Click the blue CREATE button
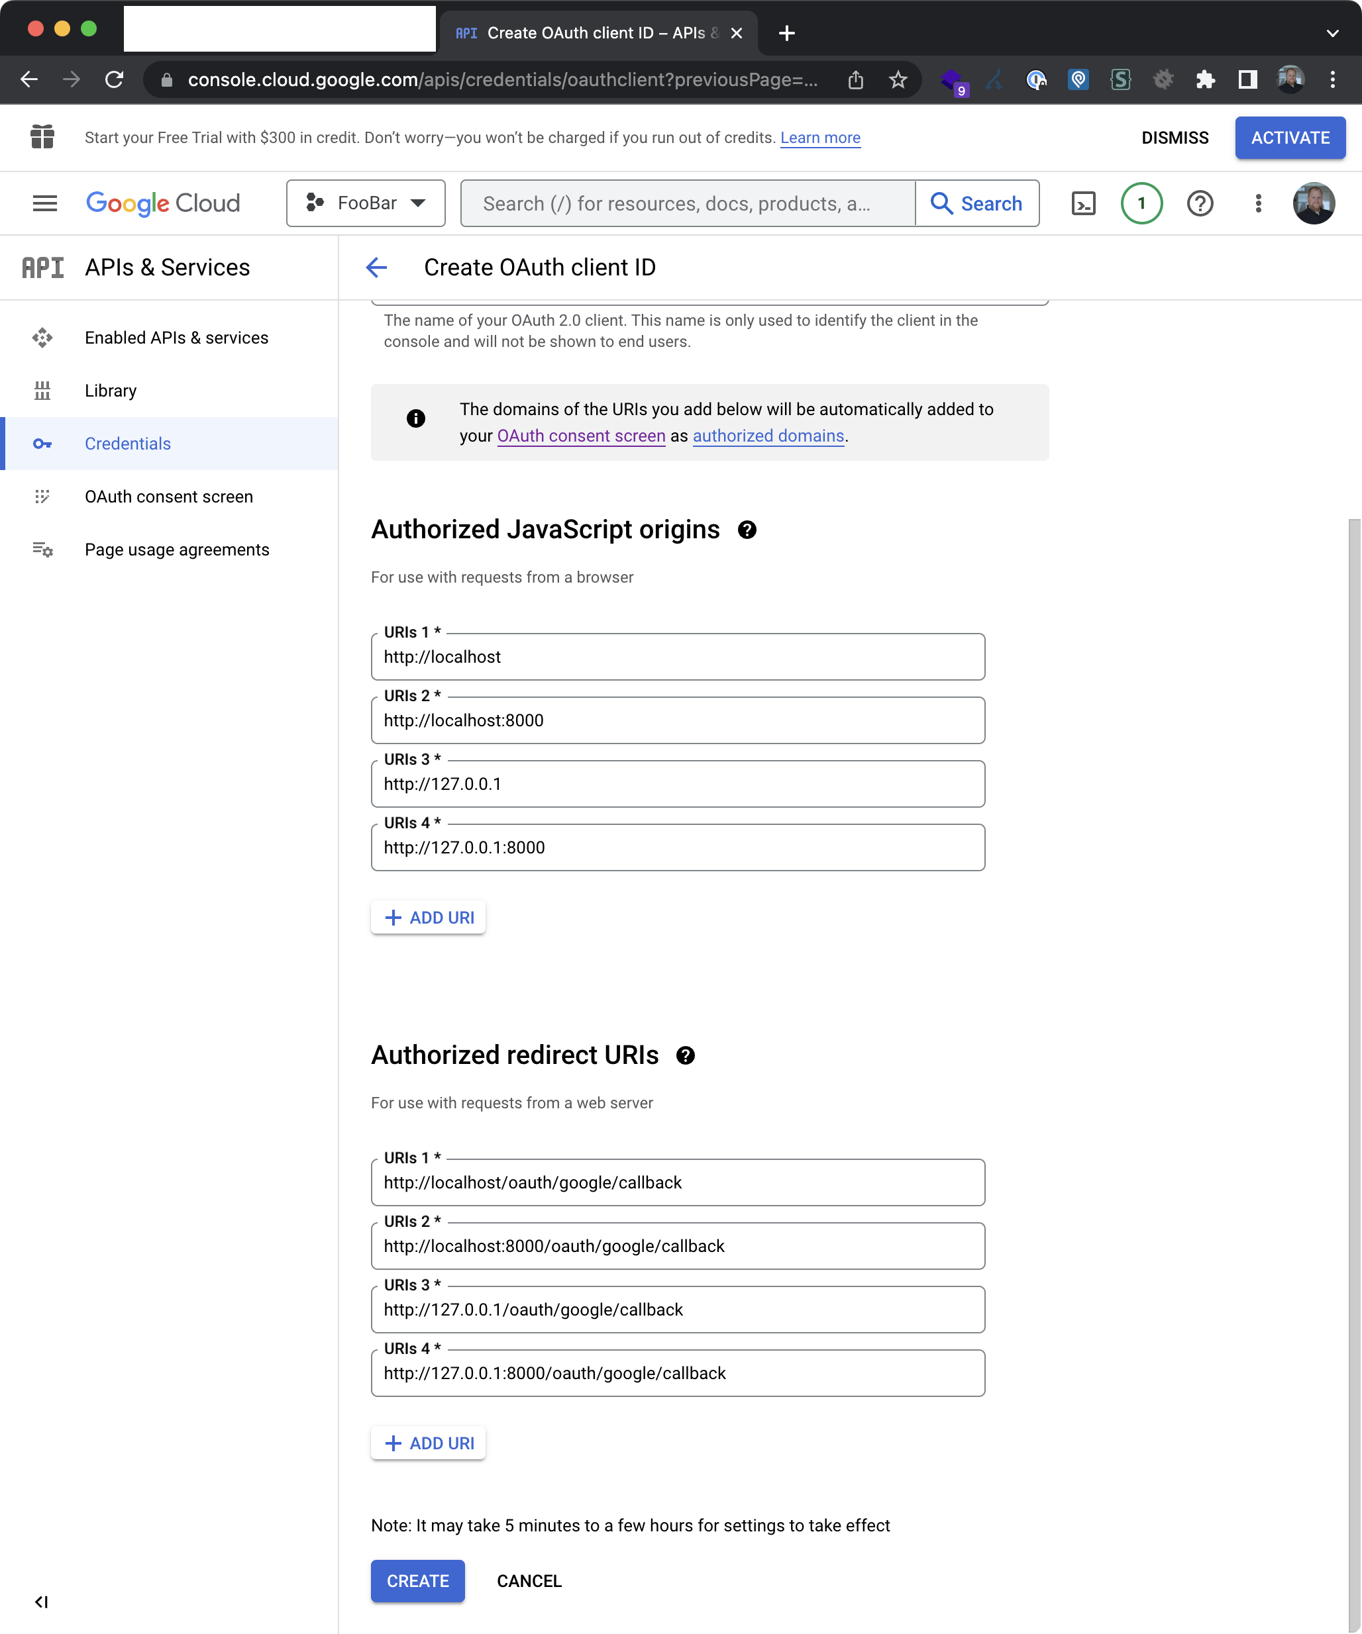 point(417,1581)
